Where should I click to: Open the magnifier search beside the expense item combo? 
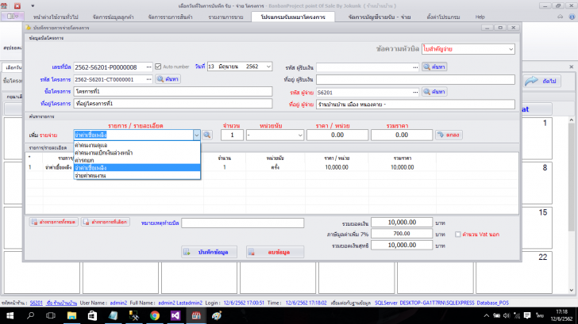click(x=206, y=135)
